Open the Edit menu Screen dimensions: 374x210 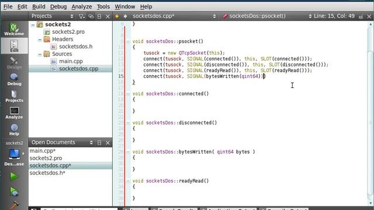click(x=22, y=6)
